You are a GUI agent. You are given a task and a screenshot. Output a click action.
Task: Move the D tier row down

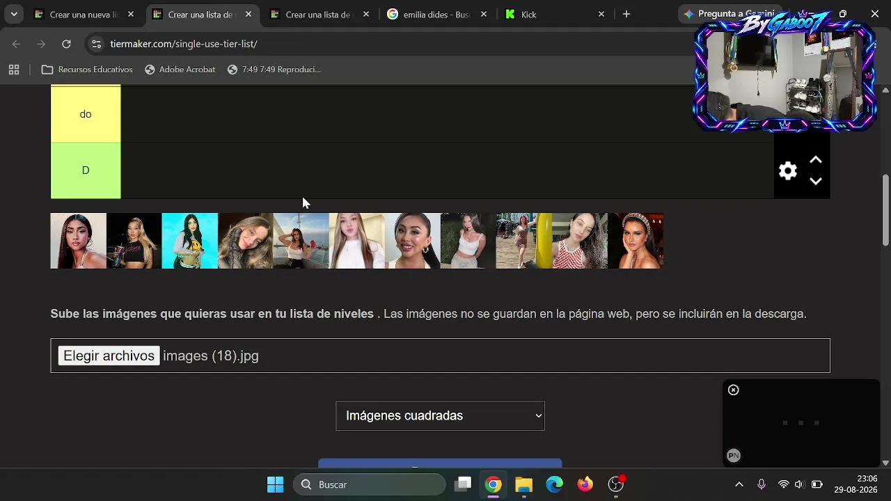point(816,182)
